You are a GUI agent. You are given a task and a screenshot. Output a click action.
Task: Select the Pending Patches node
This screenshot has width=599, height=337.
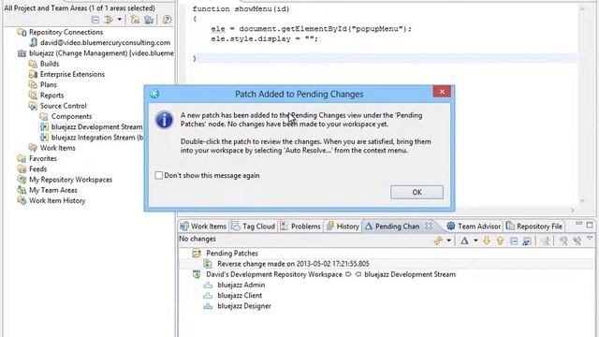(x=232, y=254)
